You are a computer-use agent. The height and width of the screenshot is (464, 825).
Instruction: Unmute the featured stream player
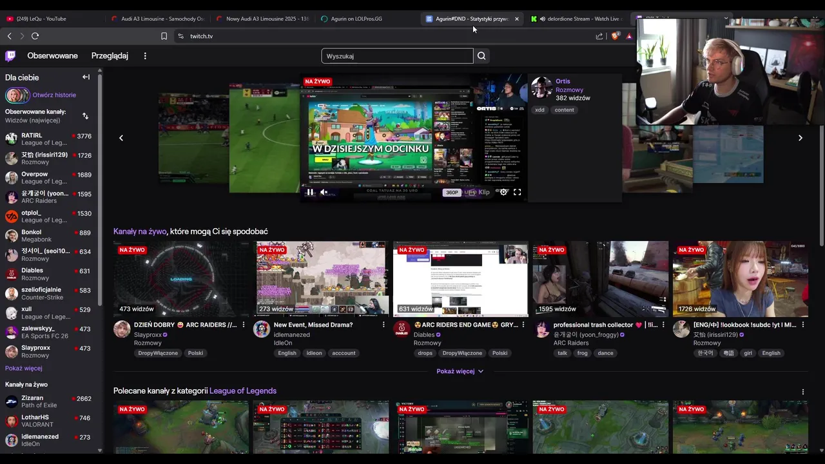coord(324,192)
